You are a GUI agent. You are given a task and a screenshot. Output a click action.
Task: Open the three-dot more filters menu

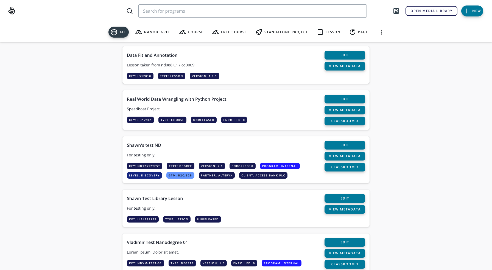point(381,32)
